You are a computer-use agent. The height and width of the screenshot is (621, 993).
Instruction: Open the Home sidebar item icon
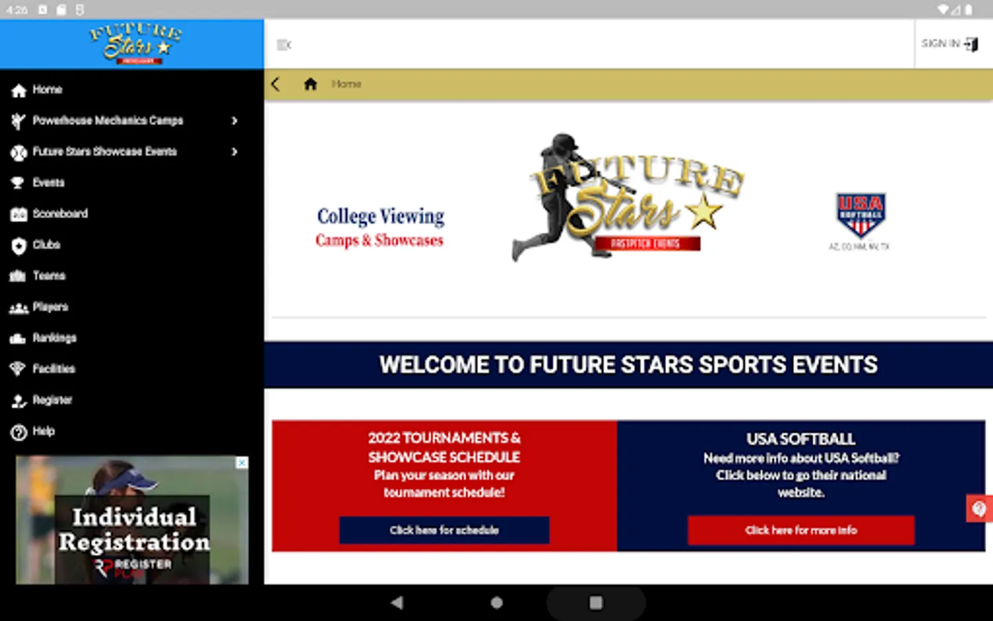19,90
